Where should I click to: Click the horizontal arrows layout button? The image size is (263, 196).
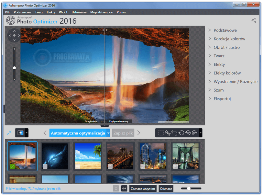click(124, 189)
